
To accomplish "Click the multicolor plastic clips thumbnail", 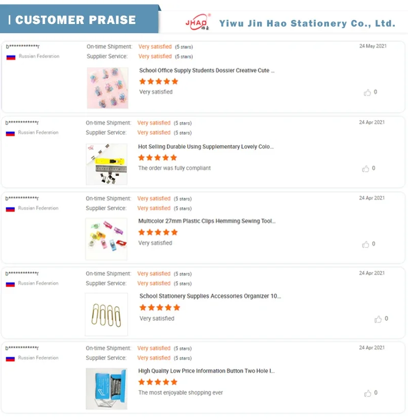I will (x=106, y=239).
